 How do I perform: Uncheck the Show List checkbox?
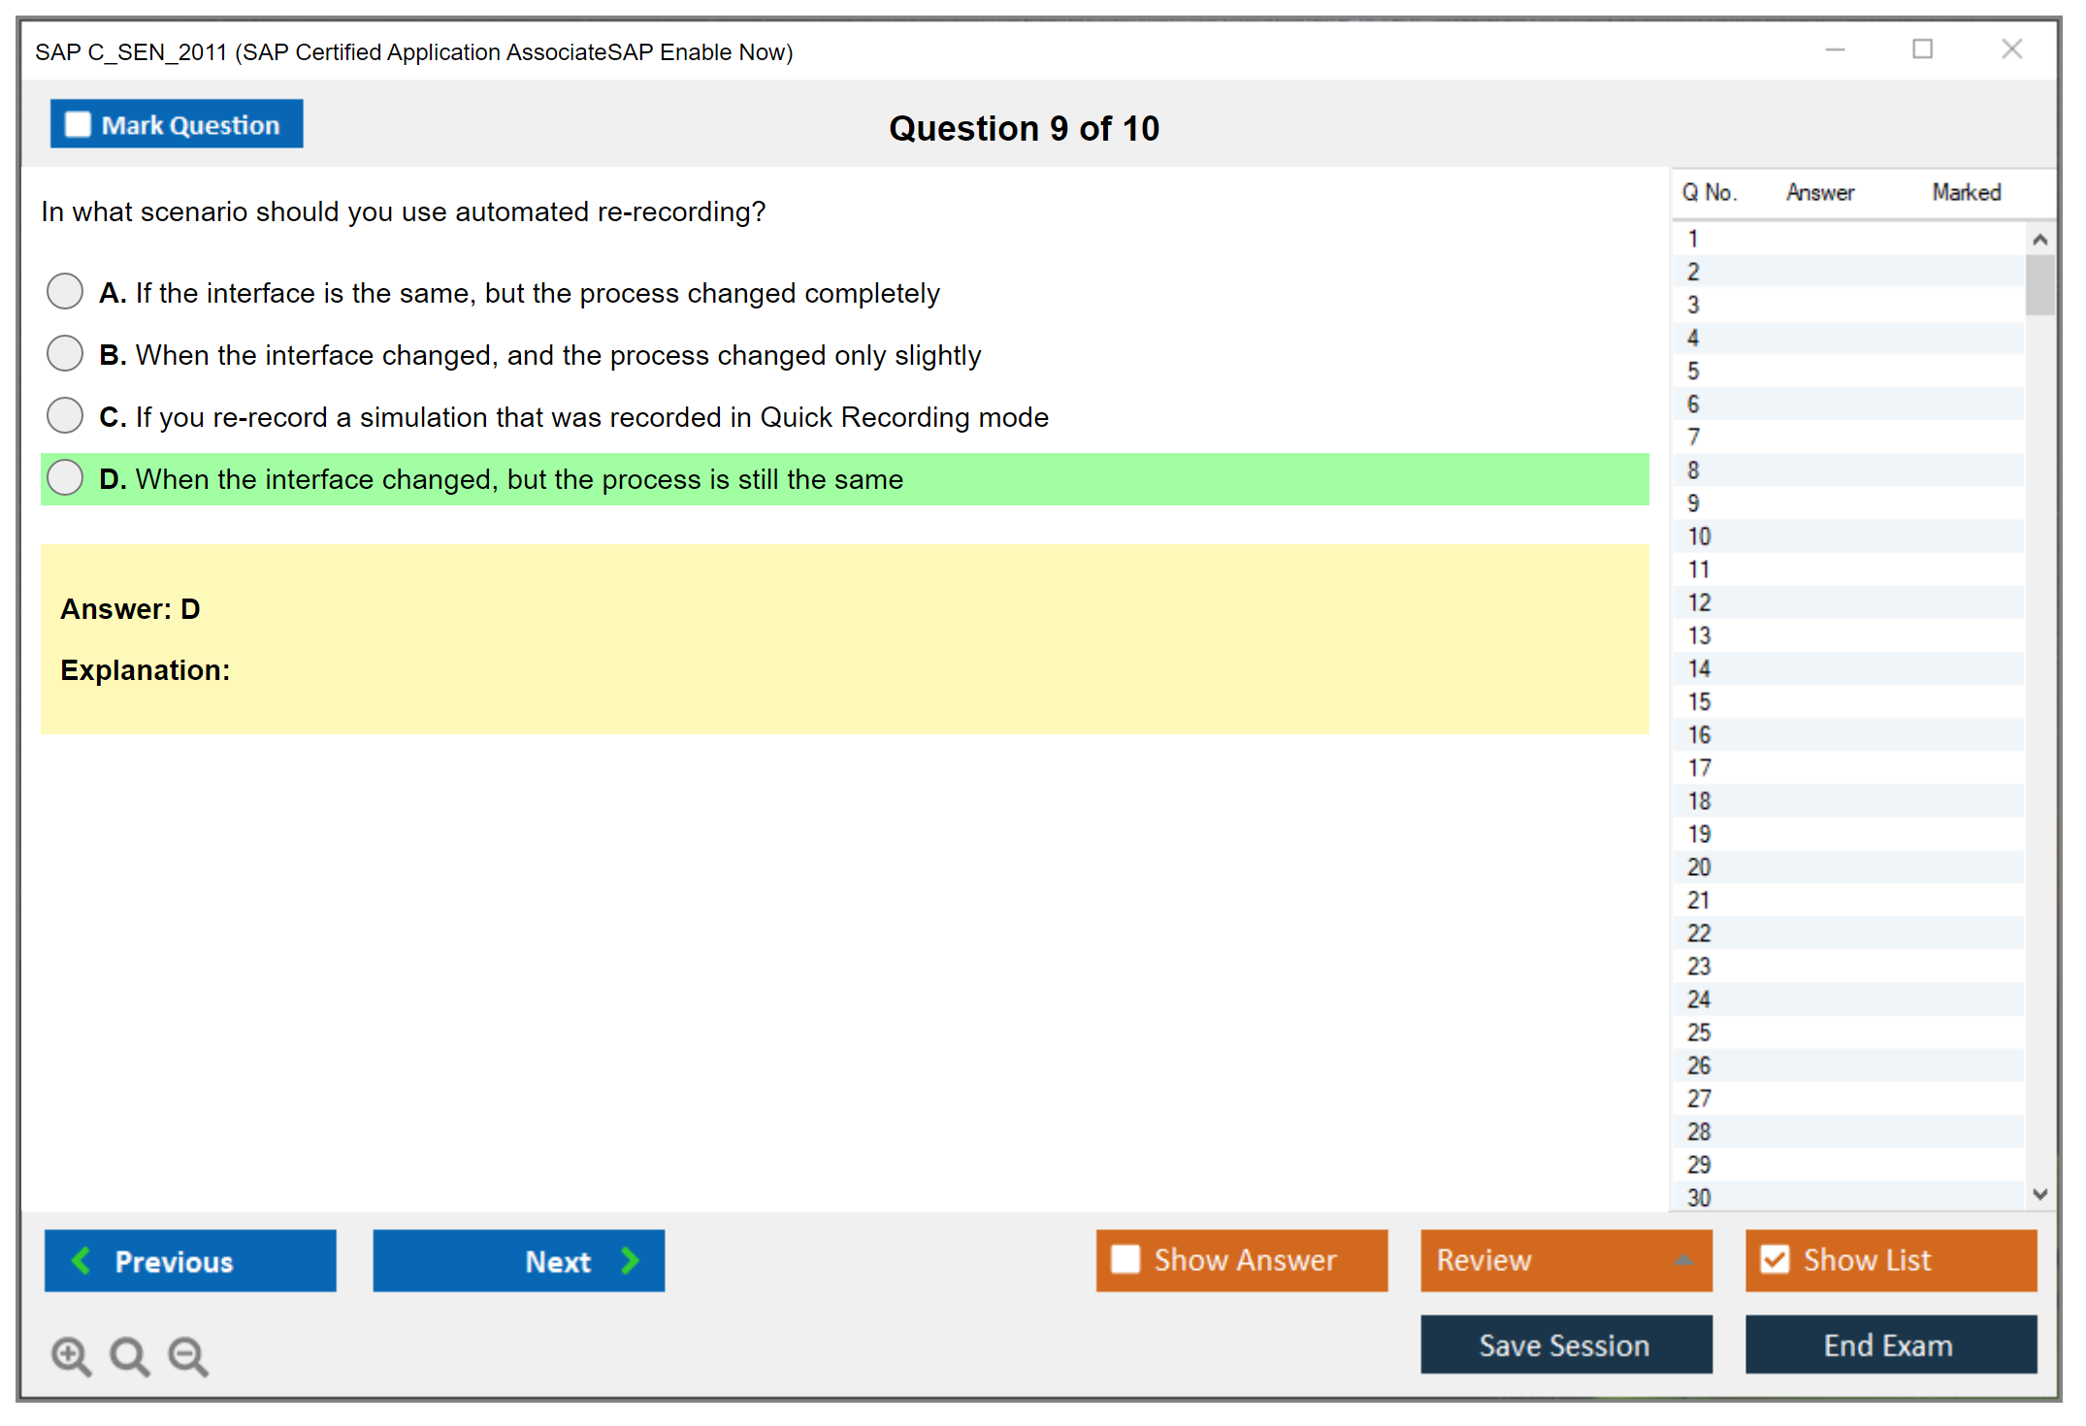click(x=1775, y=1259)
